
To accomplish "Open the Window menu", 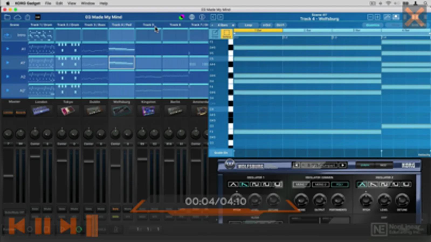I will pyautogui.click(x=88, y=3).
